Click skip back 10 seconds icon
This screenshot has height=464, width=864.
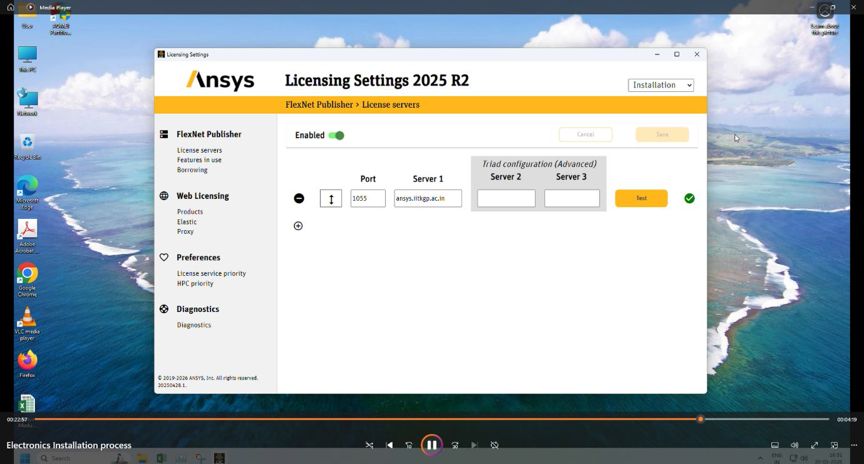[x=409, y=445]
